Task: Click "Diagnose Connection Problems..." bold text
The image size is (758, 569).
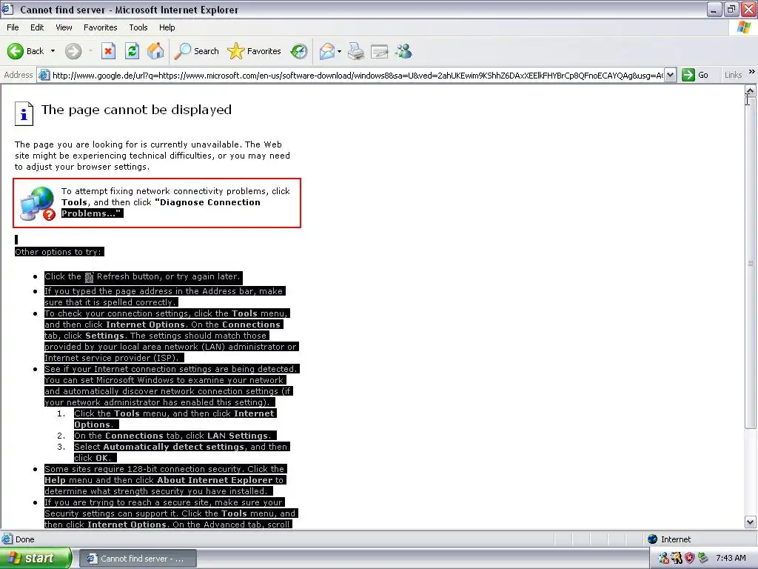Action: pyautogui.click(x=161, y=207)
